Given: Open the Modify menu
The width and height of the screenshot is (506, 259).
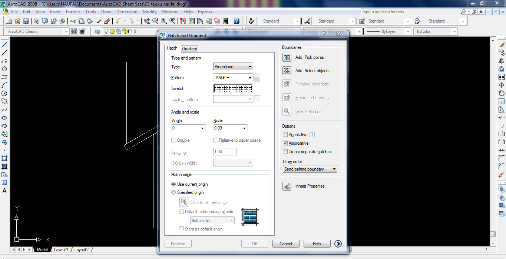Looking at the screenshot, I should [x=150, y=12].
